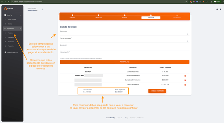Open notifications via the bell icon
The height and width of the screenshot is (123, 224).
(x=220, y=9)
